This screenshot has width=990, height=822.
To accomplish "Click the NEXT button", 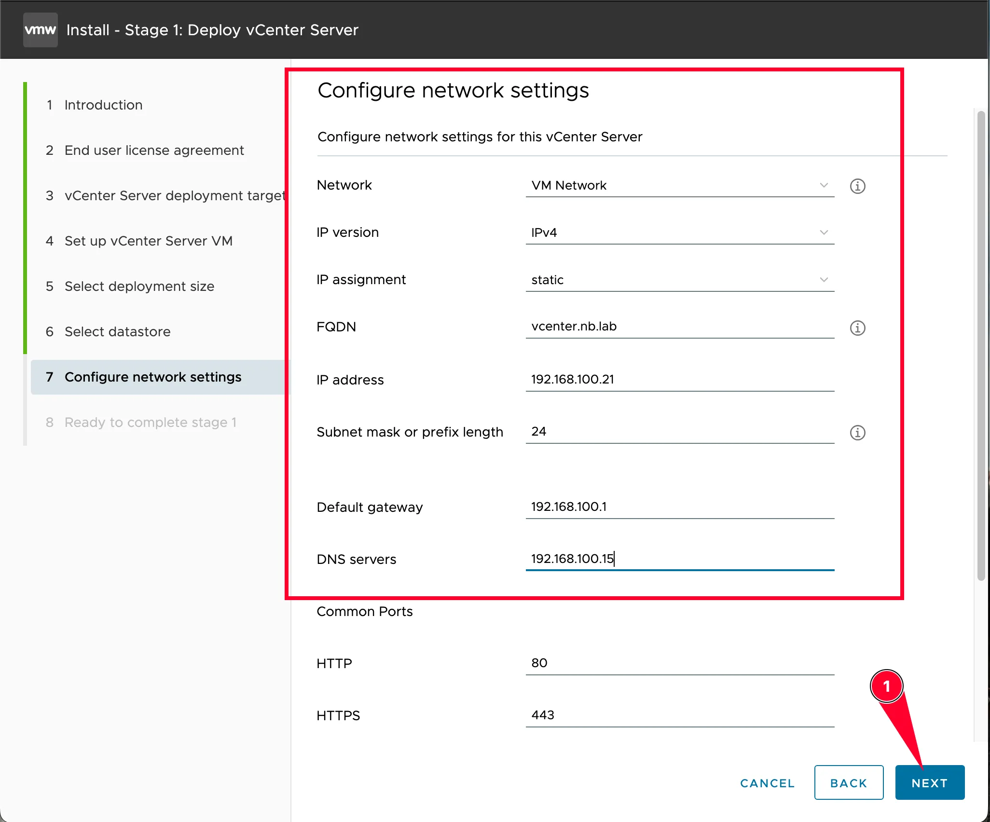I will pos(930,782).
